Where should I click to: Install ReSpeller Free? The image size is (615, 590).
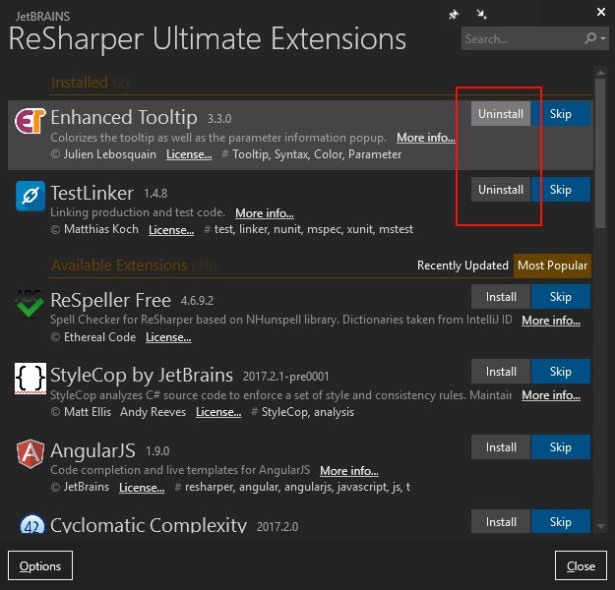[x=501, y=297]
